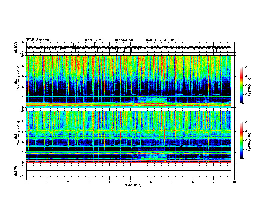Screen dimensions: 264x204
Task: Click the "-3" value on the ch.2 colorbar
Action: (x=246, y=122)
